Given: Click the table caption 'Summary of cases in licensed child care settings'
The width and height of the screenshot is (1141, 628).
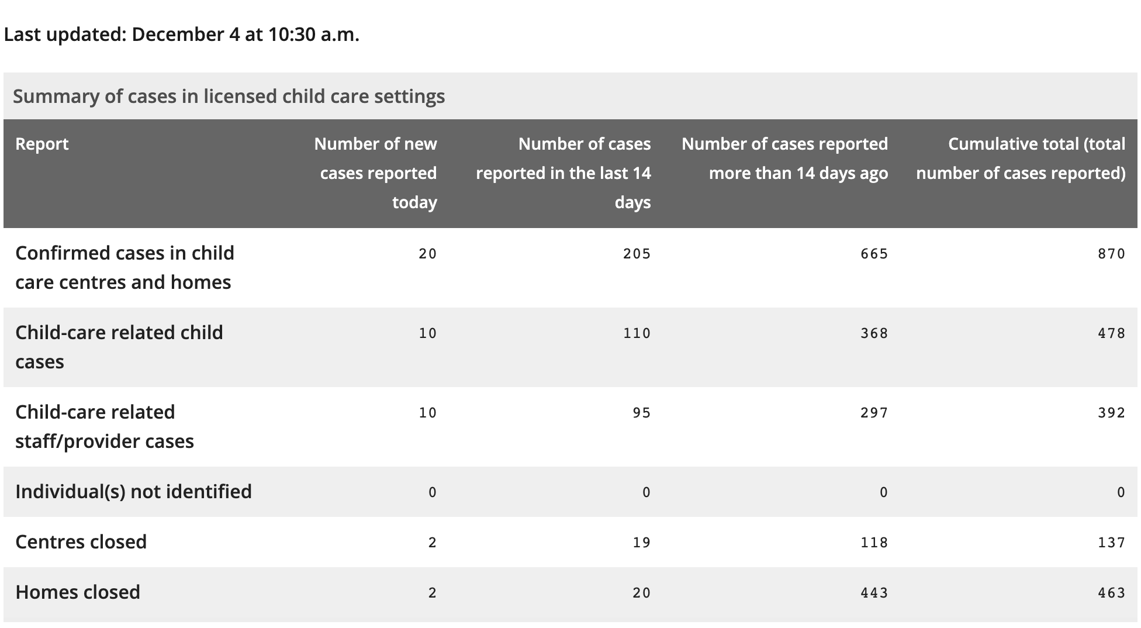Looking at the screenshot, I should (x=229, y=96).
